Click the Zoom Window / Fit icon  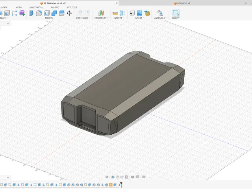pyautogui.click(x=127, y=177)
